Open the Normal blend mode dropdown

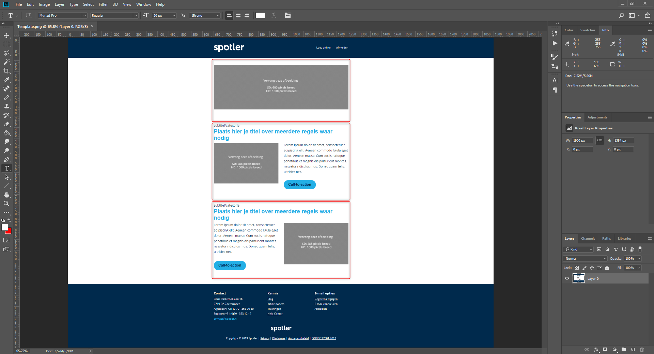[x=585, y=259]
